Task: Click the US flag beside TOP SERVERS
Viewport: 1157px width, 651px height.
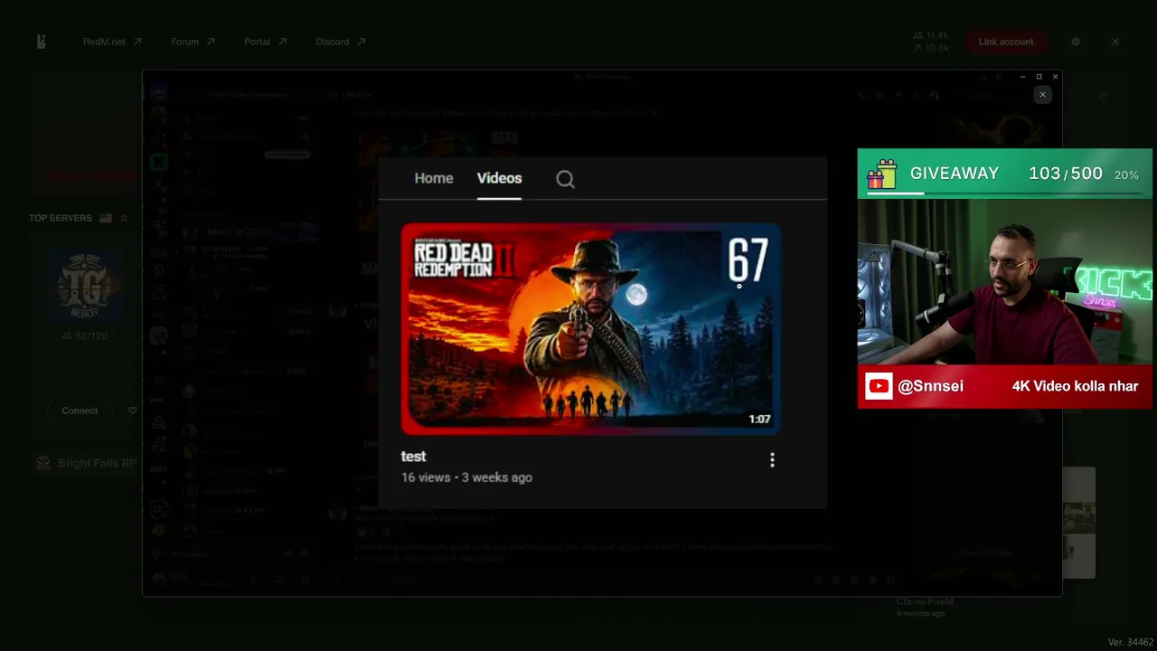Action: click(x=106, y=218)
